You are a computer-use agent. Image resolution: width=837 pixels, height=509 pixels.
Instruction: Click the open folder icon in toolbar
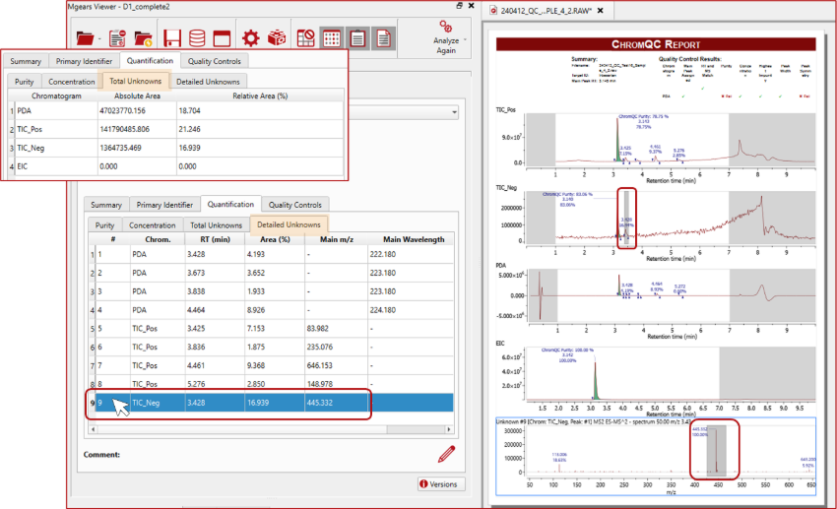pyautogui.click(x=86, y=39)
